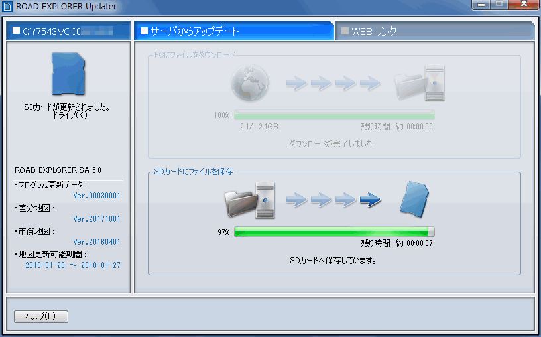This screenshot has height=337, width=541.
Task: Click the globe icon in download section
Action: 250,83
